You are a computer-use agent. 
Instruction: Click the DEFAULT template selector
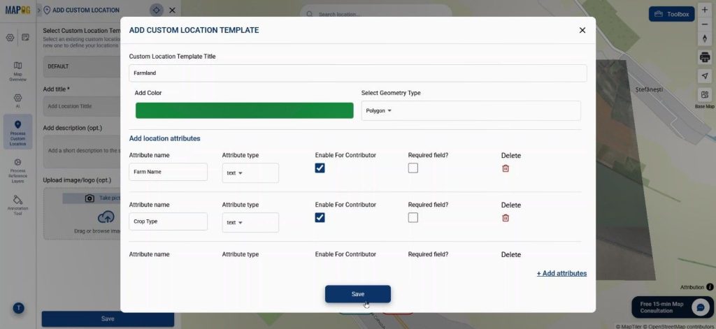pos(83,66)
